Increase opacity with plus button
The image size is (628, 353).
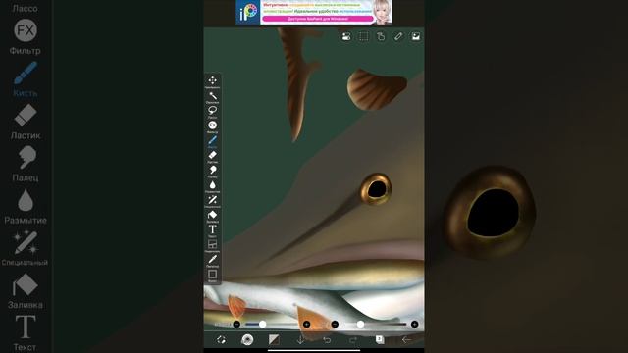tap(414, 325)
